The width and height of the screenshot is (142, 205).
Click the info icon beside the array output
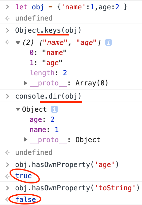109,42
